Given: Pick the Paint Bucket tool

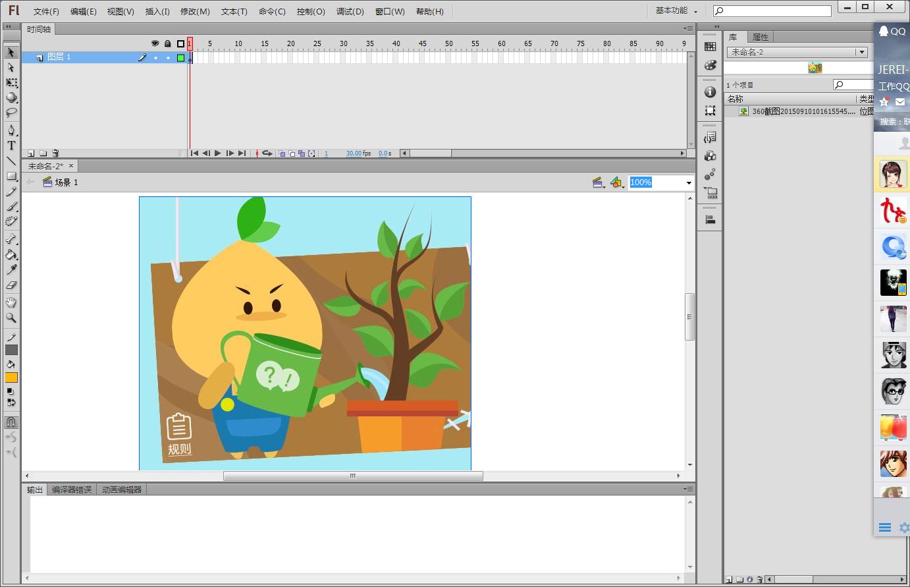Looking at the screenshot, I should (x=11, y=255).
